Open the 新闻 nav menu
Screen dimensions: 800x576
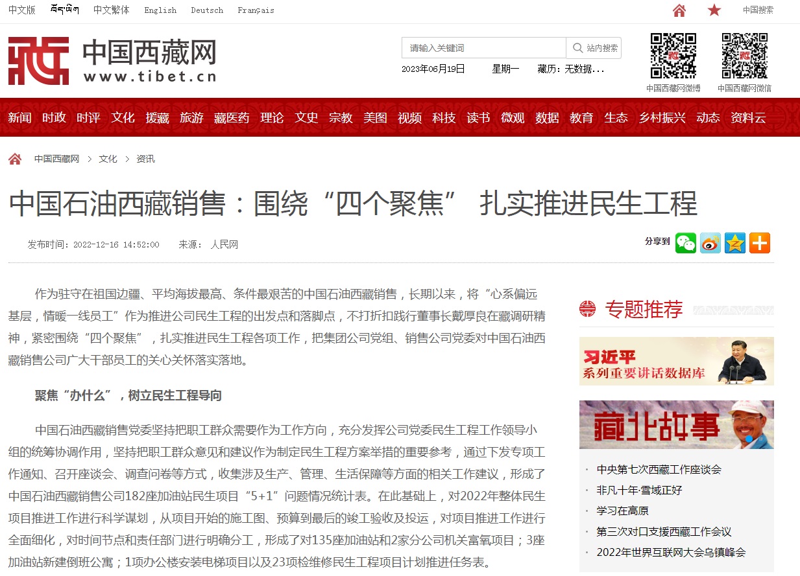[20, 117]
